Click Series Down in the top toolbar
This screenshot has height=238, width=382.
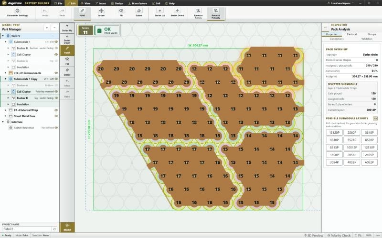(177, 13)
